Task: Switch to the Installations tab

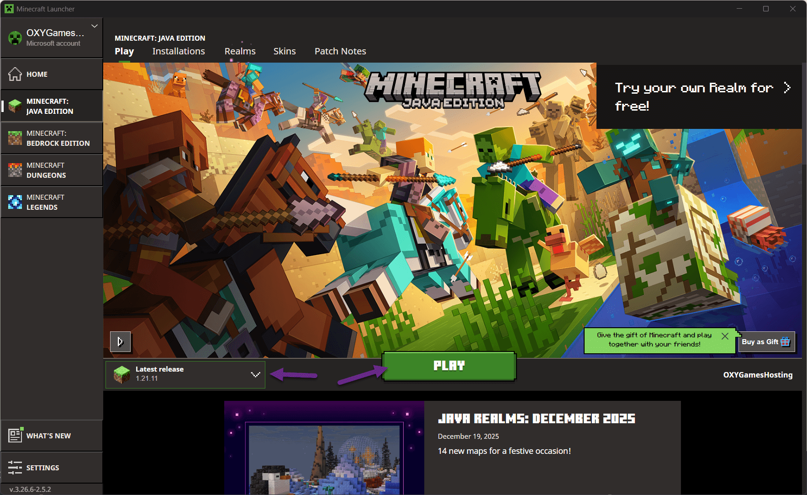Action: click(178, 51)
